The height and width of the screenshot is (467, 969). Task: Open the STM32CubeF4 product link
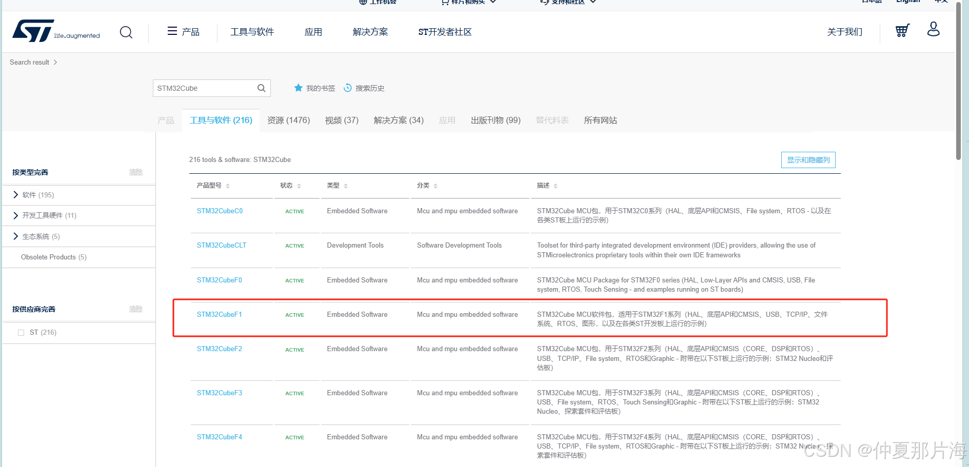click(x=219, y=437)
